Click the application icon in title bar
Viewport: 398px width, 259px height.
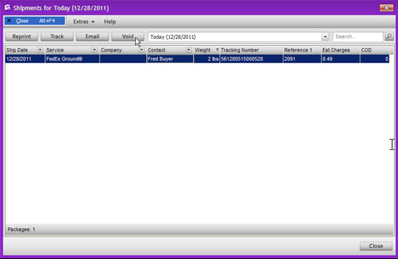[8, 8]
